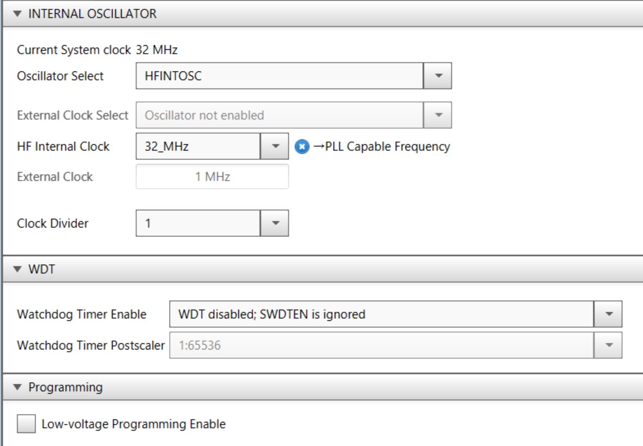The width and height of the screenshot is (643, 446).
Task: Enable Low-voltage Programming checkbox
Action: point(26,424)
